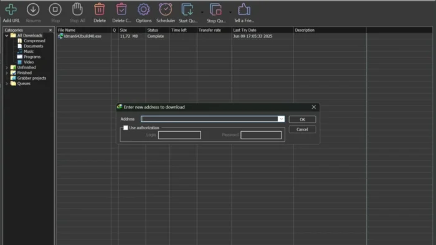Sort by Status column header
The height and width of the screenshot is (245, 436).
[158, 30]
